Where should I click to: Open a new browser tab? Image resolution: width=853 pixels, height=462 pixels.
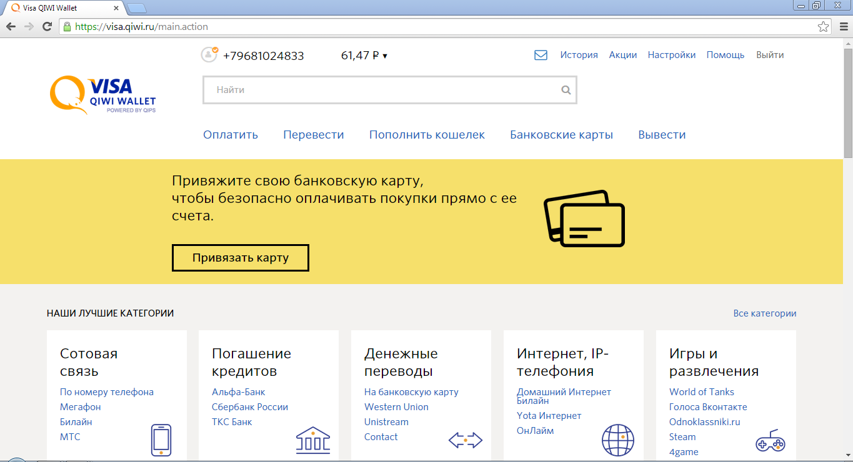137,8
